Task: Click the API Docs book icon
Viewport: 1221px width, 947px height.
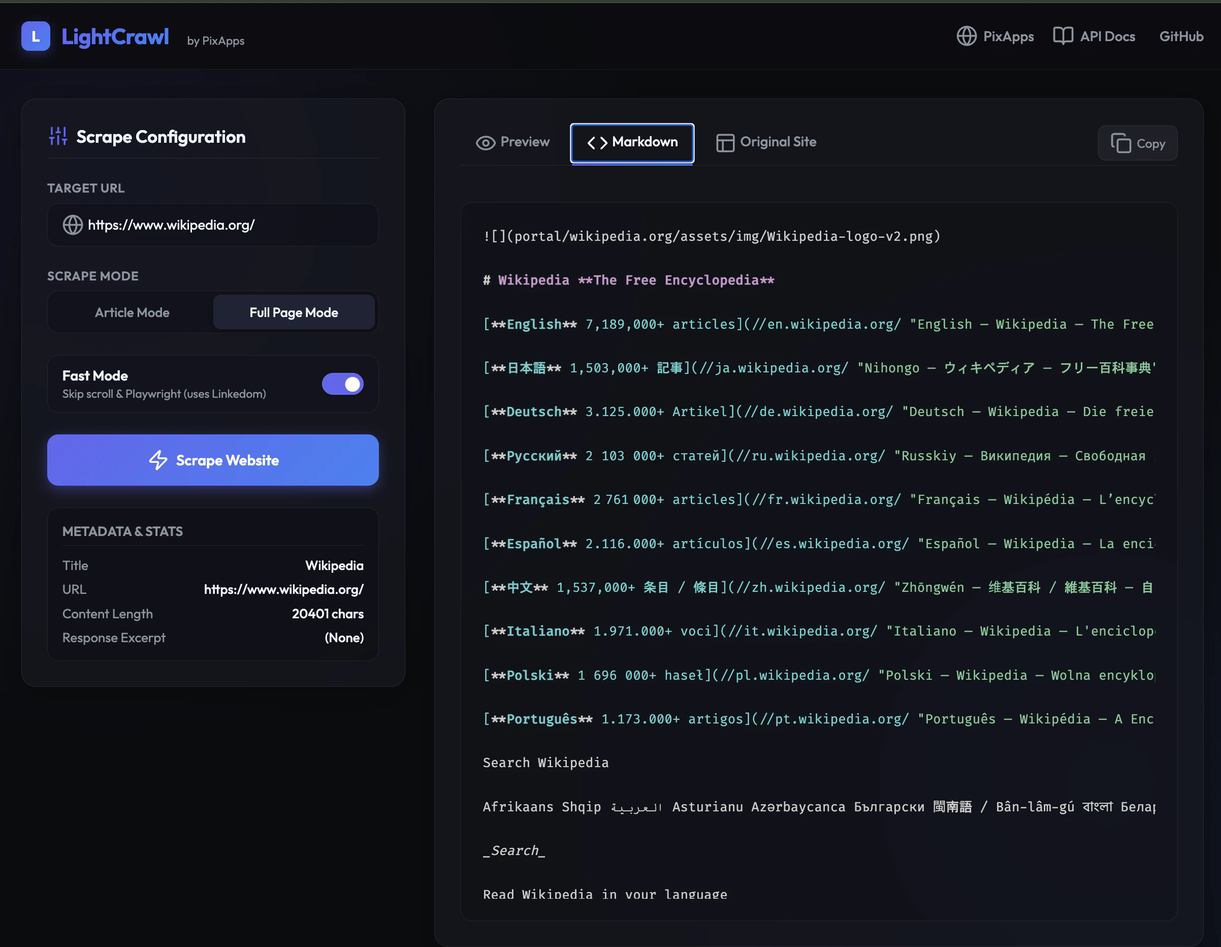Action: click(1063, 37)
